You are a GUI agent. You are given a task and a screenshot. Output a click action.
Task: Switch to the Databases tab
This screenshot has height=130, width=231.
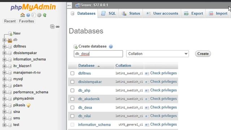83,14
